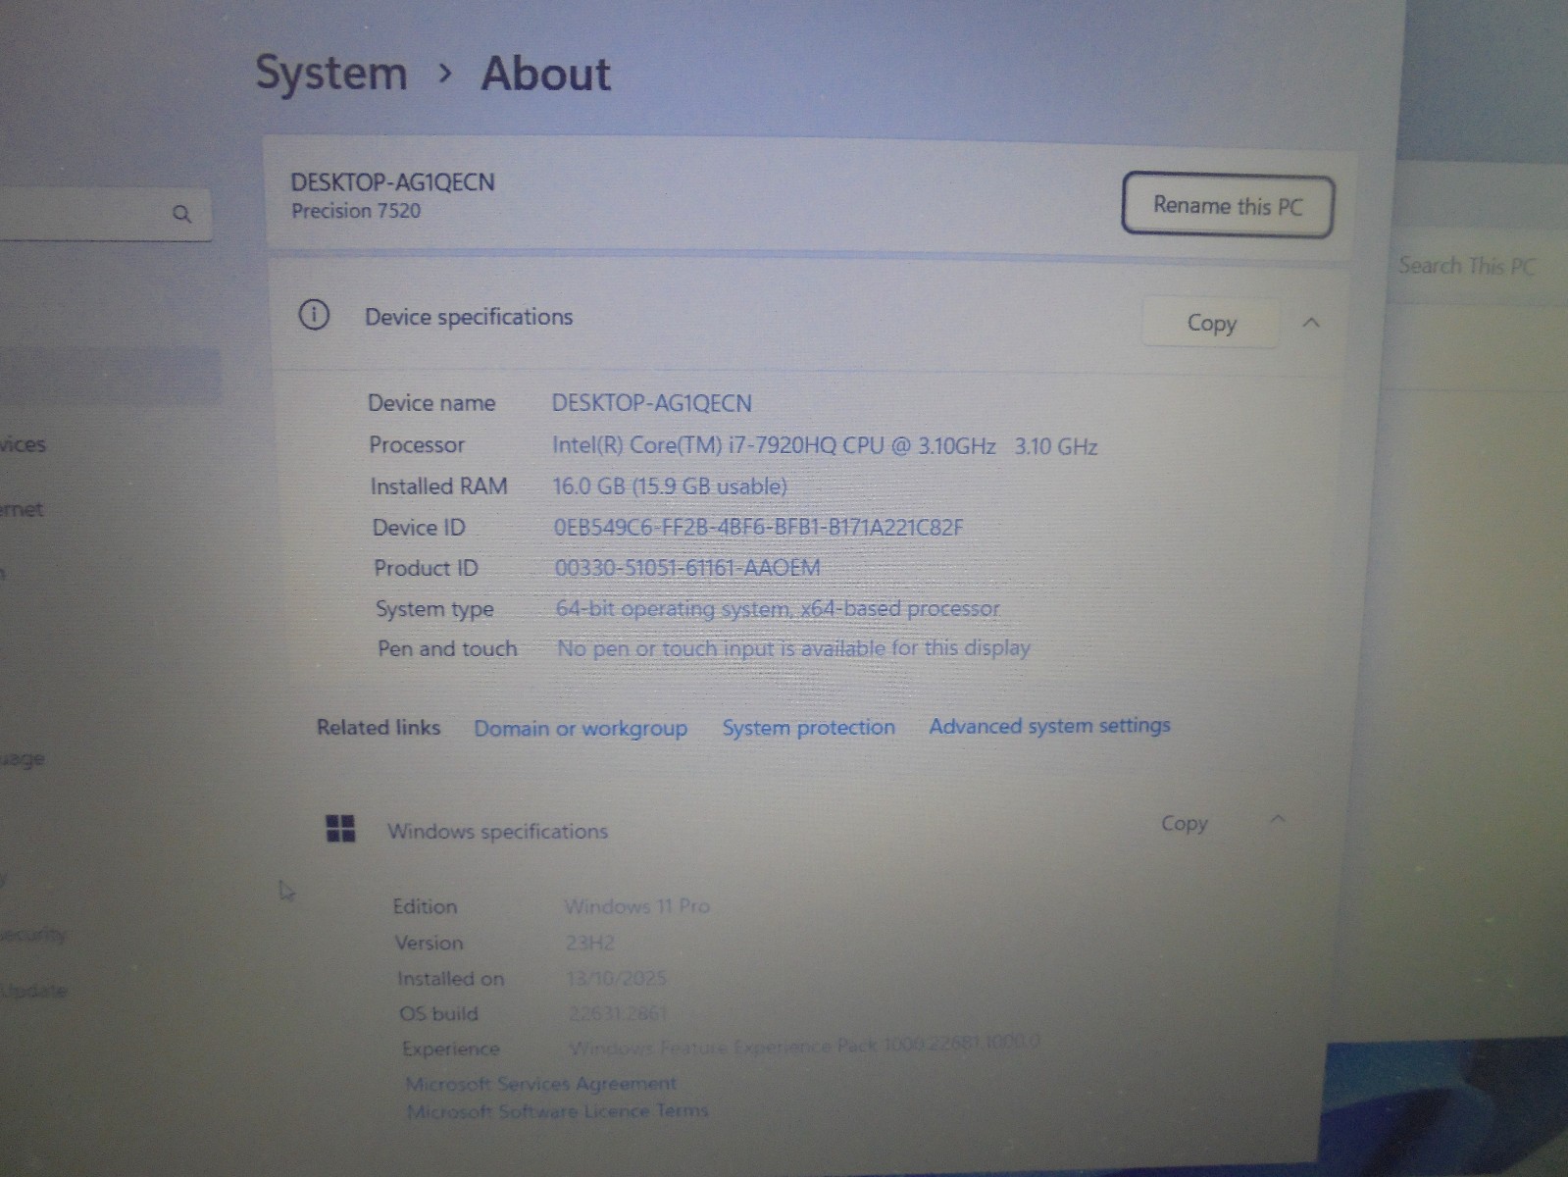This screenshot has height=1177, width=1568.
Task: Click the search magnifier icon in Settings sidebar
Action: click(x=181, y=214)
